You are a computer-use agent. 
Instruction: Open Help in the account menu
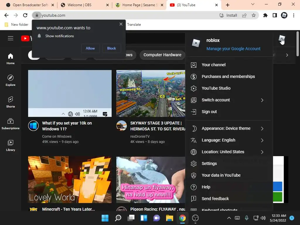[x=229, y=187]
